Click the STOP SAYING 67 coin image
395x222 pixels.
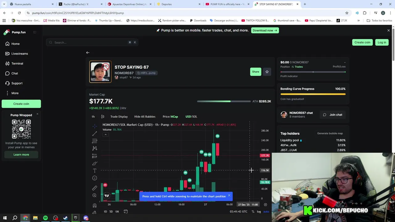[x=100, y=72]
